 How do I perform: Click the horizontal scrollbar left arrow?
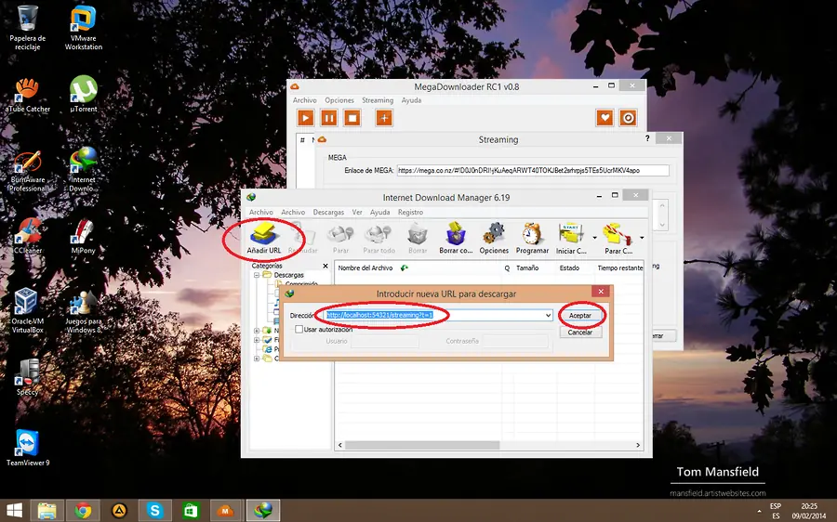click(340, 445)
